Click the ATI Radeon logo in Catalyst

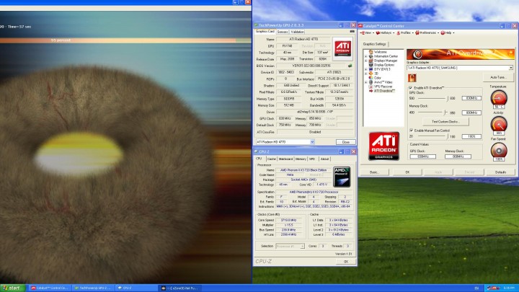click(384, 146)
